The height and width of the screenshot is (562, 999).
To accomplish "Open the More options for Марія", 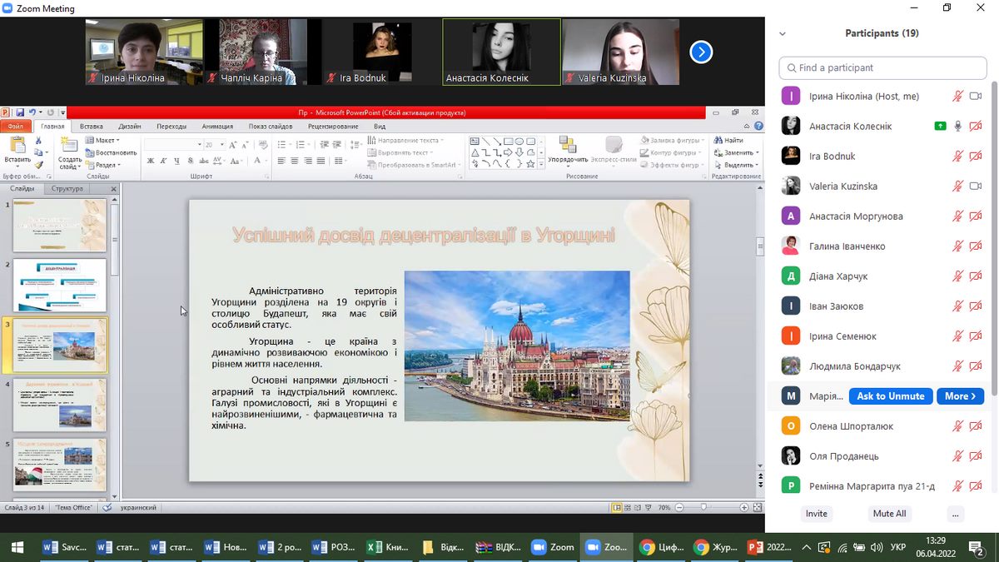I will (960, 396).
